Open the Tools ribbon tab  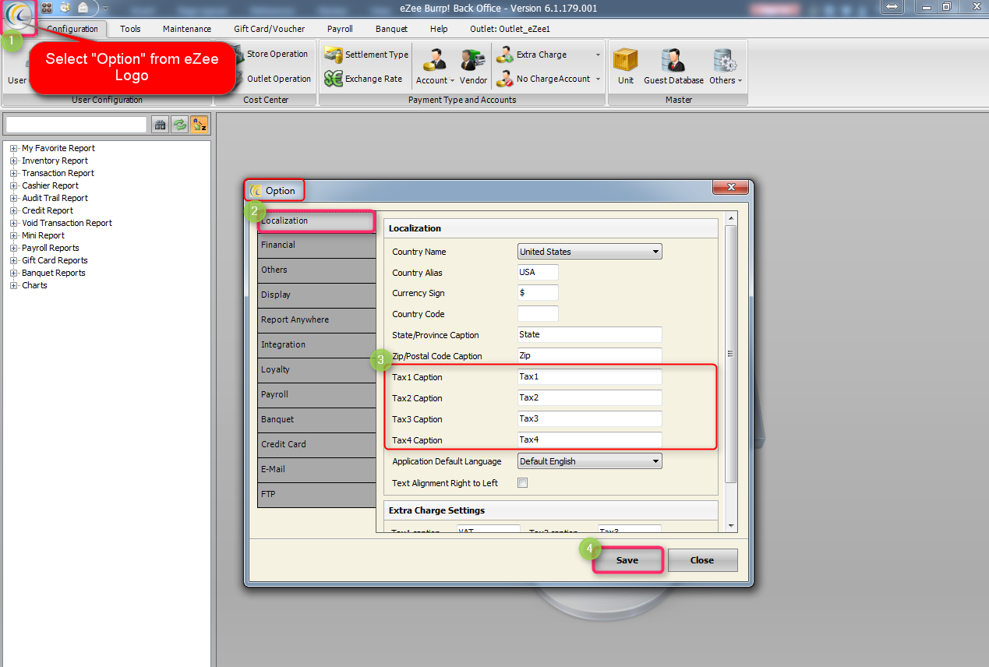(x=130, y=29)
